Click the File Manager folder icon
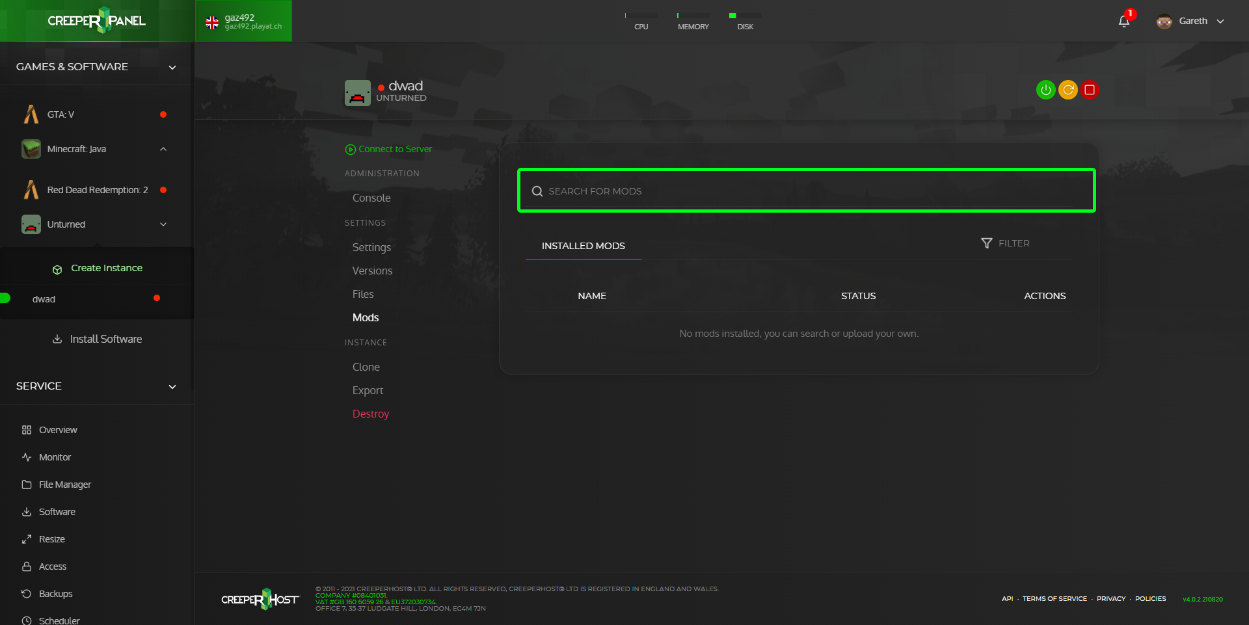The image size is (1249, 625). (27, 485)
